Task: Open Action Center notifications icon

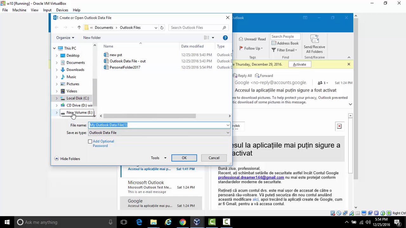Action: click(x=397, y=222)
